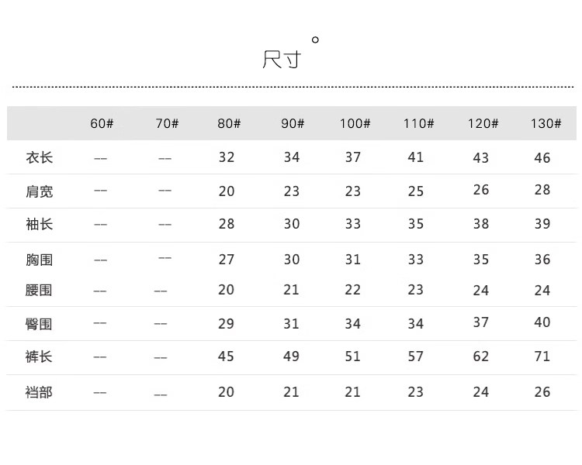Select the 衣长 row label

pyautogui.click(x=40, y=157)
